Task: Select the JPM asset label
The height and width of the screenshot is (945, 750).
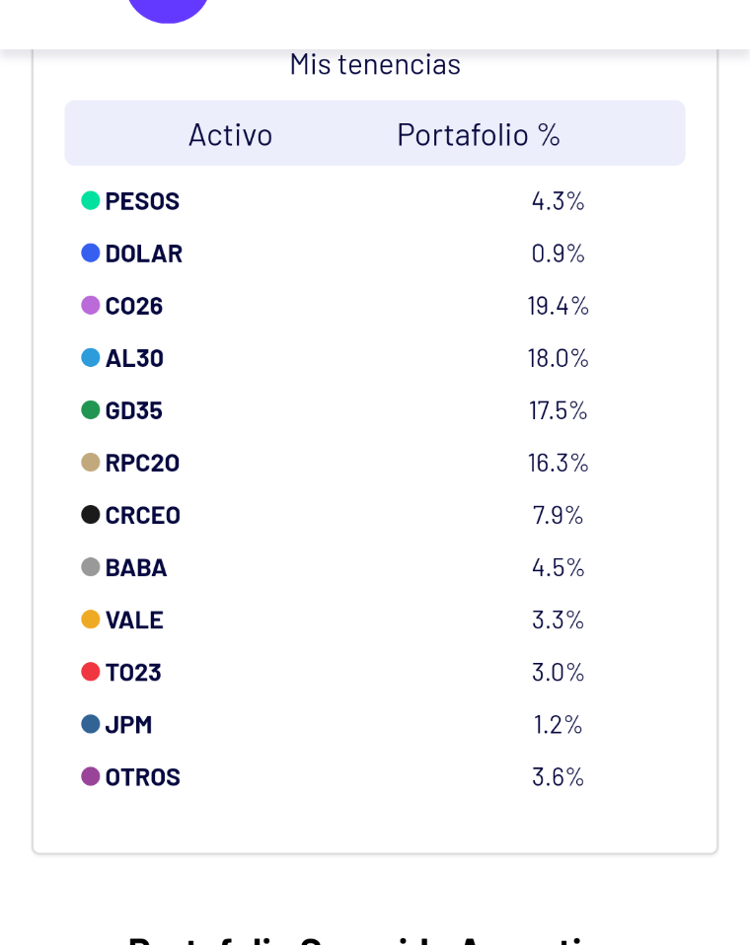Action: click(128, 725)
